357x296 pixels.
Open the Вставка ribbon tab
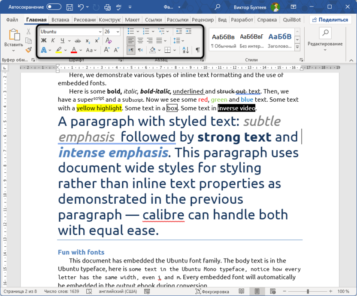(60, 20)
